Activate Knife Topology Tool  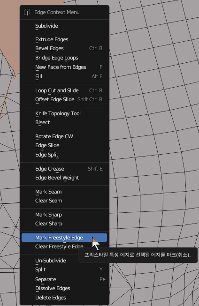(x=64, y=113)
